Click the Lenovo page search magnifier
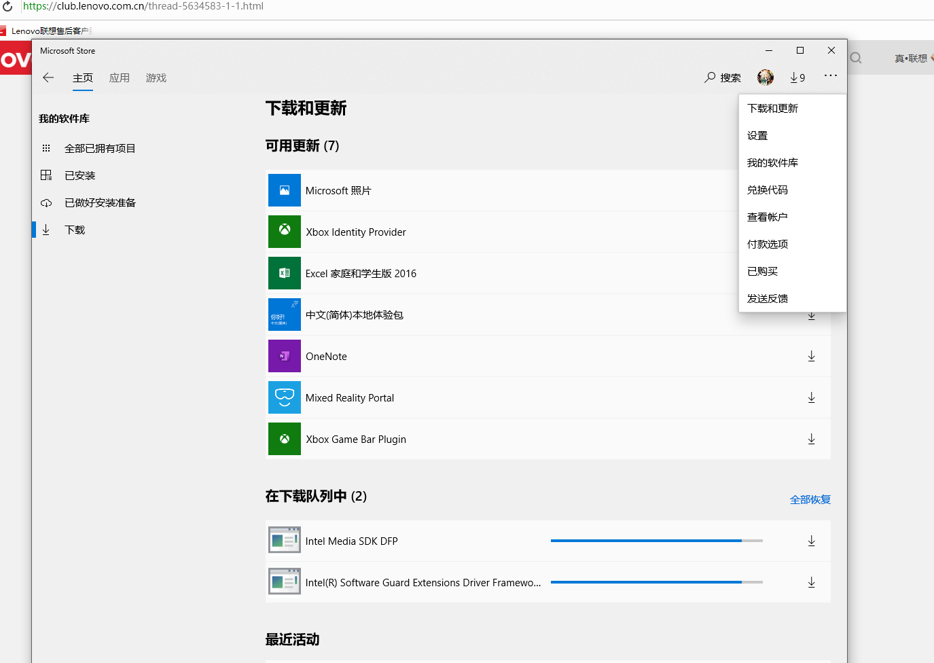Image resolution: width=934 pixels, height=663 pixels. pyautogui.click(x=856, y=58)
